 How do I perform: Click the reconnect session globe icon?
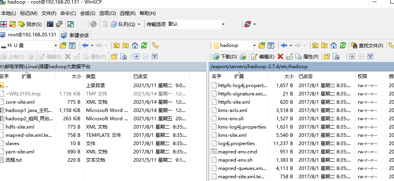click(248, 24)
